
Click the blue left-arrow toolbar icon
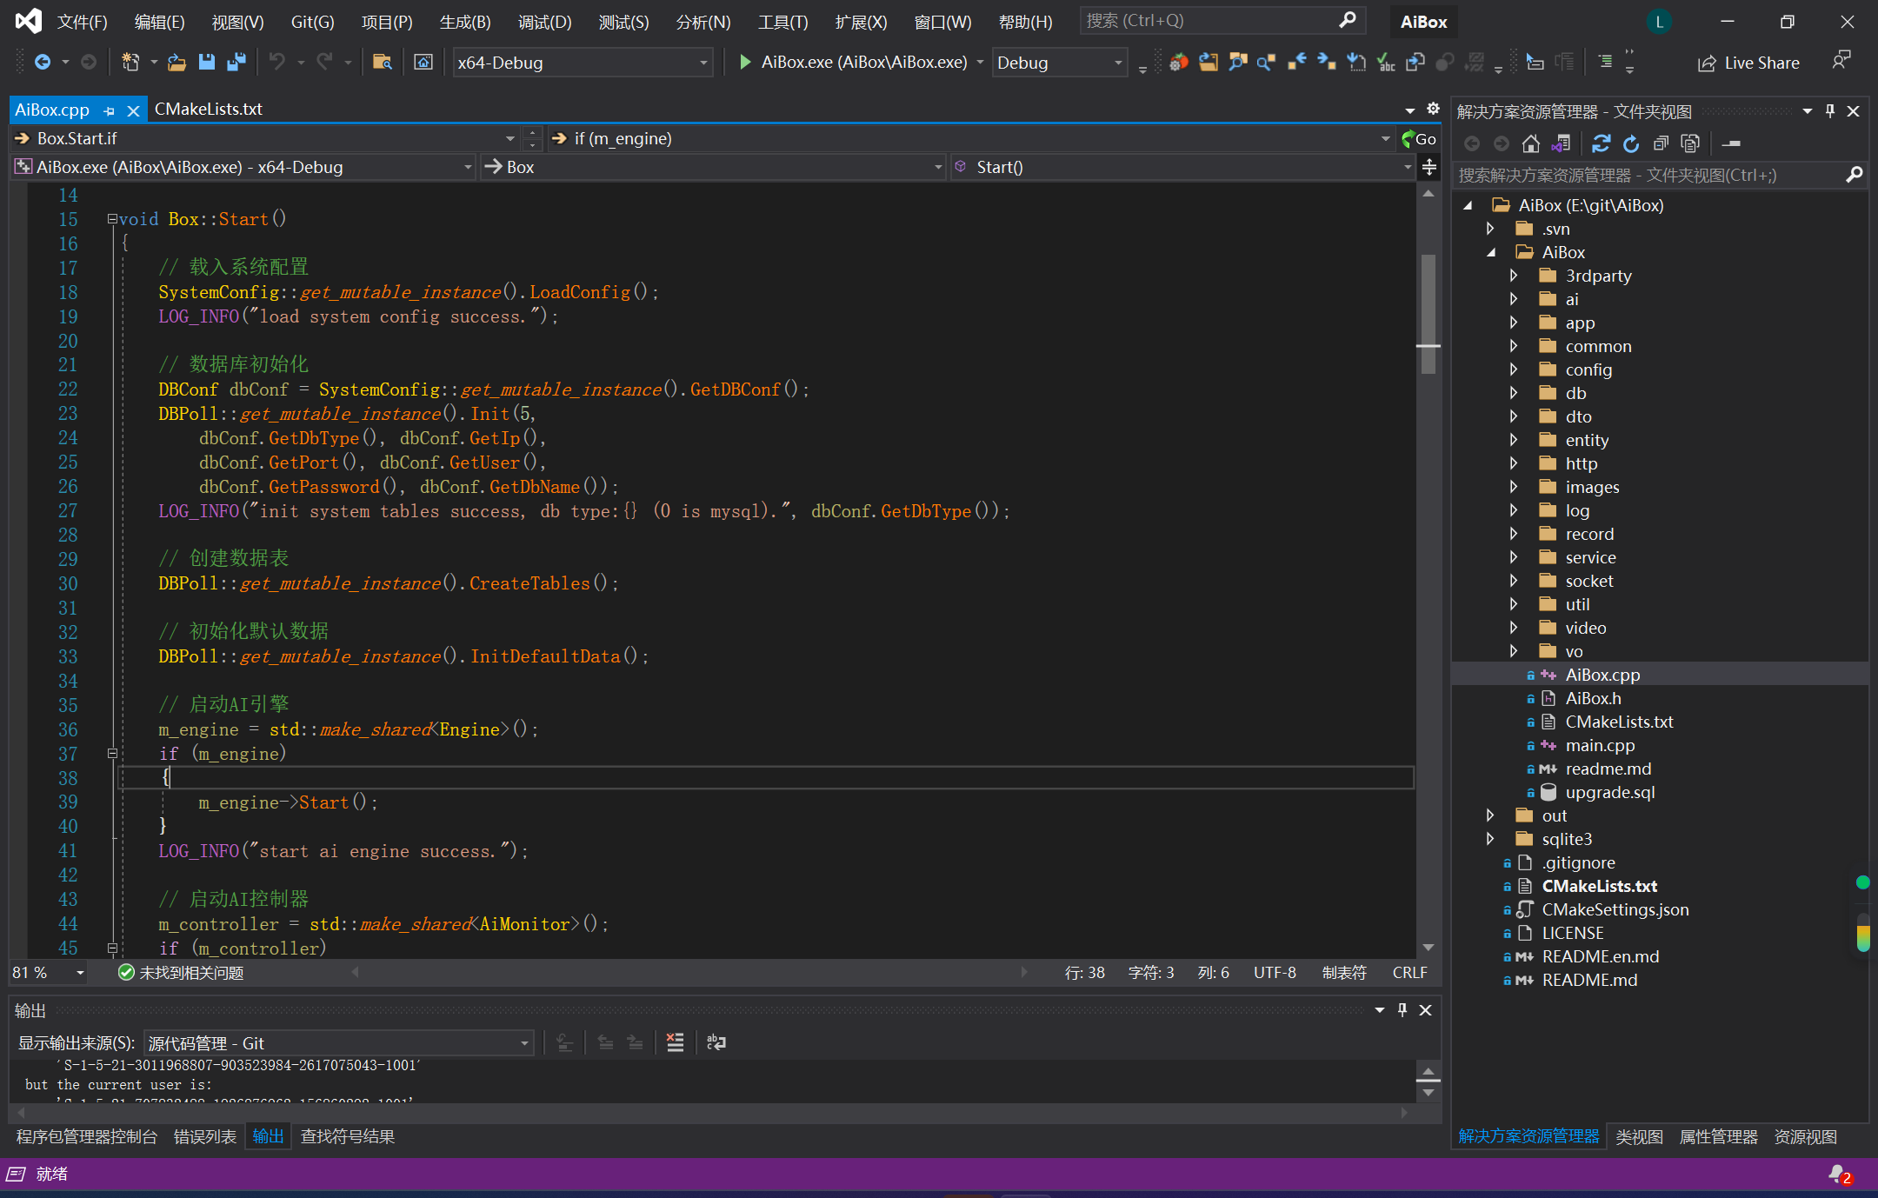tap(1296, 62)
